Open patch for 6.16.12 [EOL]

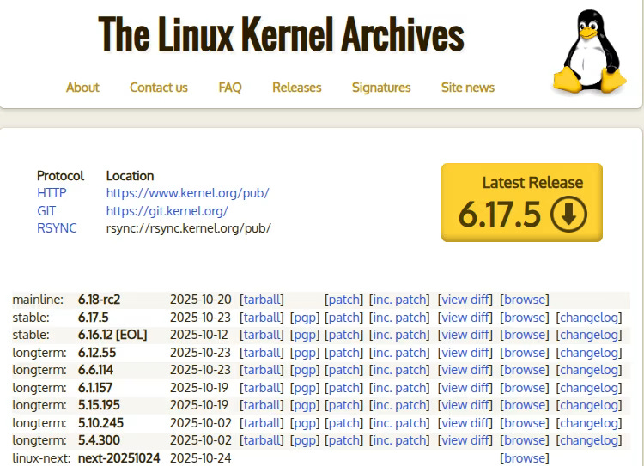(343, 335)
